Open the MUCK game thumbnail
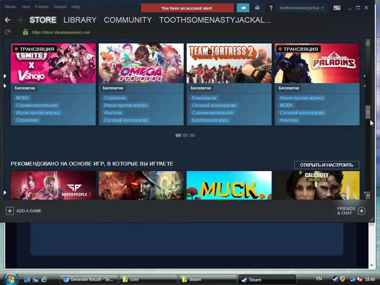The image size is (380, 285). pos(229,186)
